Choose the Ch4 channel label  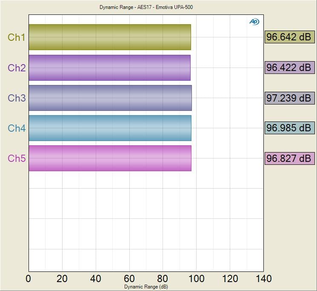pos(17,128)
